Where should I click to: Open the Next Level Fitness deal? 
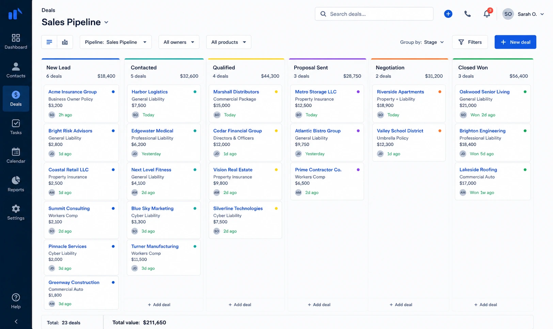[x=163, y=181]
